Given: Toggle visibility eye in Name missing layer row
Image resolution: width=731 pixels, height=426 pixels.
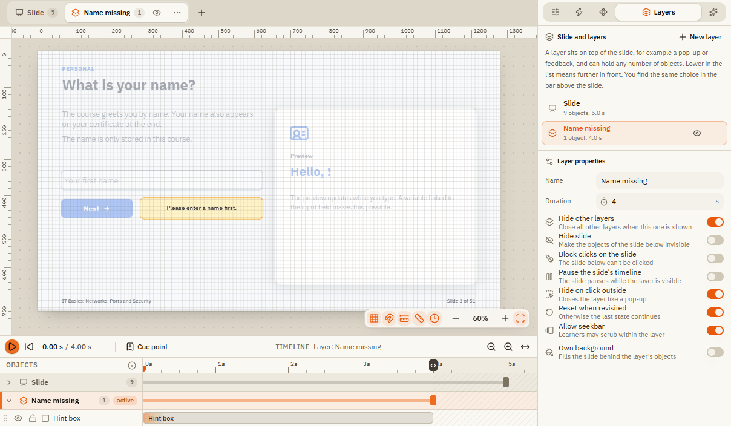Looking at the screenshot, I should (697, 133).
